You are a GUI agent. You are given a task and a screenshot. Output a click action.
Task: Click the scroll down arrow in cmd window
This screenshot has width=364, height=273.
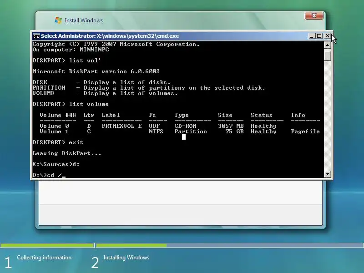pos(327,174)
